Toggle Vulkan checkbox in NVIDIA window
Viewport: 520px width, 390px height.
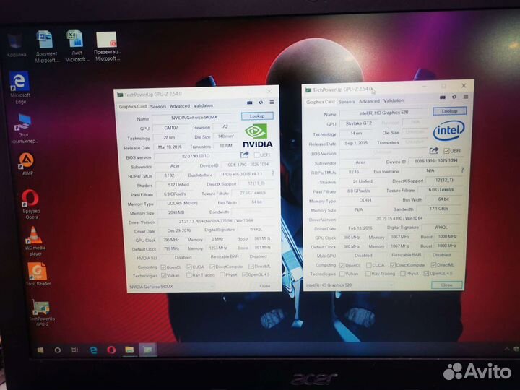point(163,275)
